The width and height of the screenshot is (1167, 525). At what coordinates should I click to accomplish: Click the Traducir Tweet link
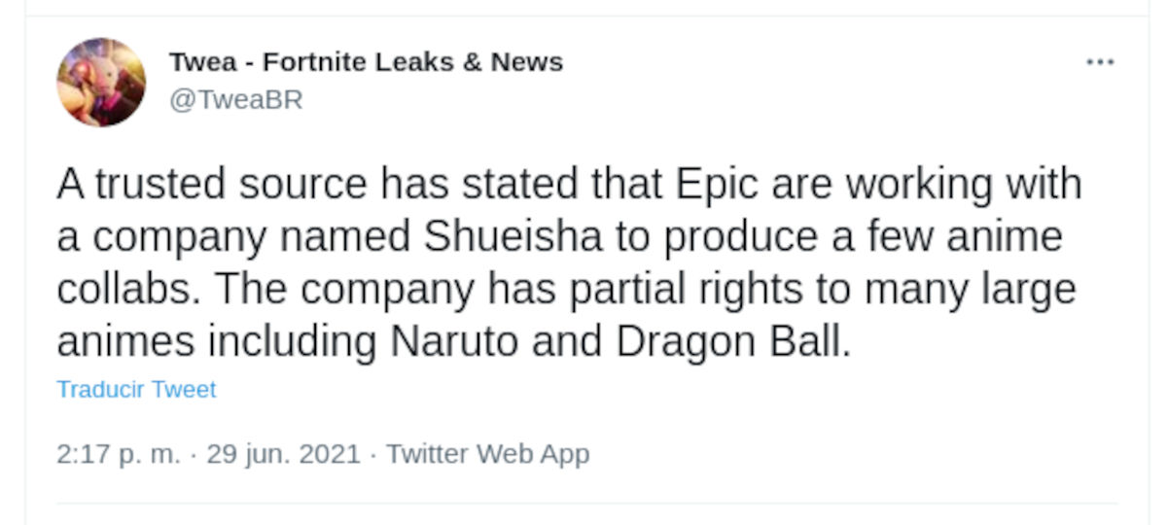[x=136, y=390]
